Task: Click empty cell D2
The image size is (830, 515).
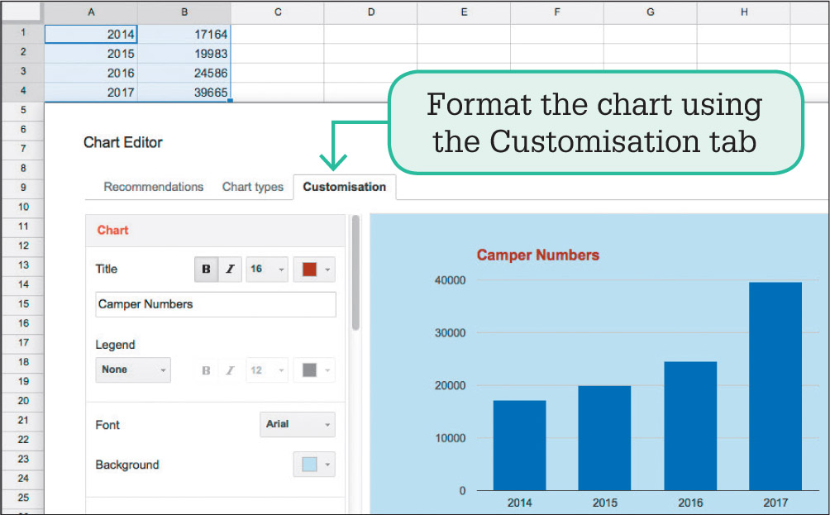Action: [x=370, y=54]
